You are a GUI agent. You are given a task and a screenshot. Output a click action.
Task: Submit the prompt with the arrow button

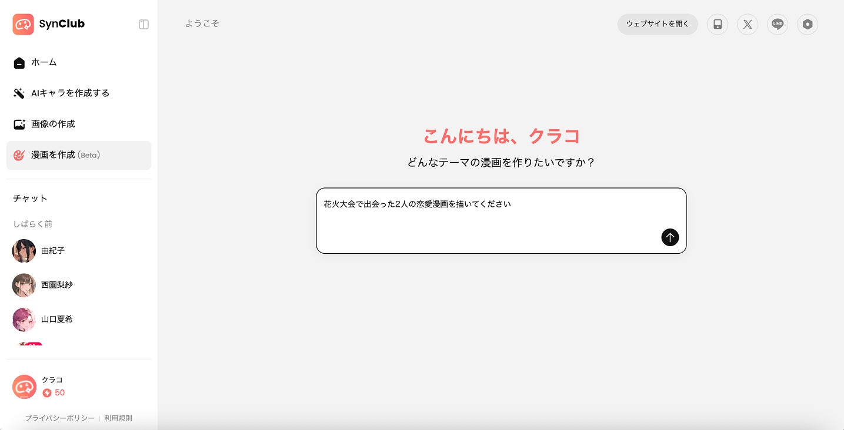pyautogui.click(x=670, y=237)
